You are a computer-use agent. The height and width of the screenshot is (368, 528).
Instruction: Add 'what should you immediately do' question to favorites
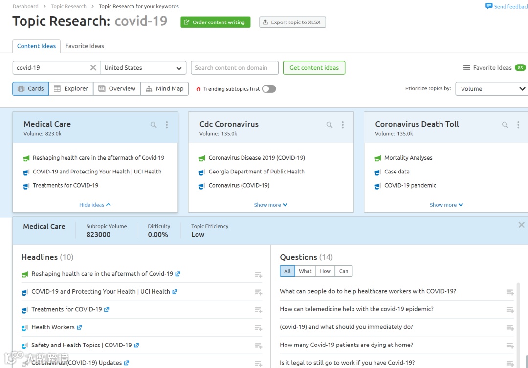(510, 327)
